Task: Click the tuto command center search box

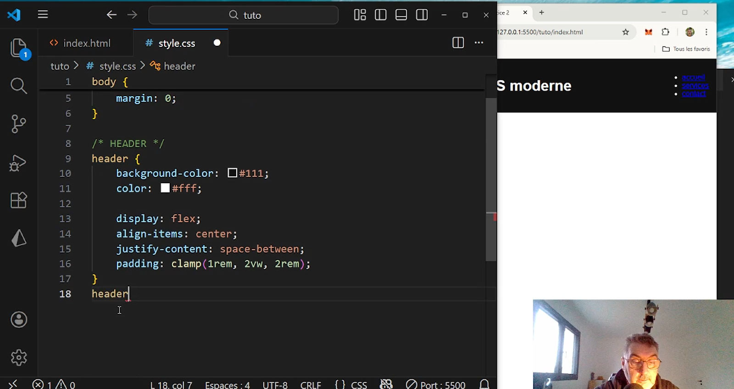Action: 244,15
